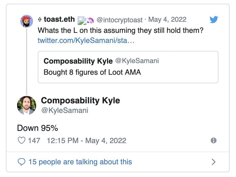The image size is (236, 177).
Task: Open the quoted tweet 'Bought 8 figures of Loot AMA'
Action: coord(128,67)
